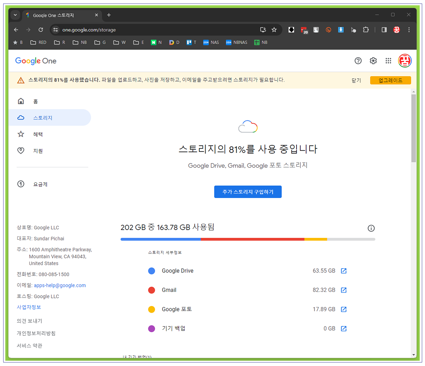Click the 82.32 GB Gmail value

[x=324, y=290]
